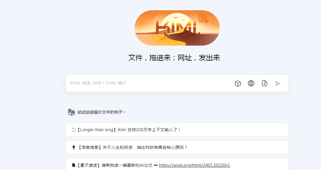321x170 pixels.
Task: Click the document icon before 量子速读
Action: pyautogui.click(x=74, y=165)
